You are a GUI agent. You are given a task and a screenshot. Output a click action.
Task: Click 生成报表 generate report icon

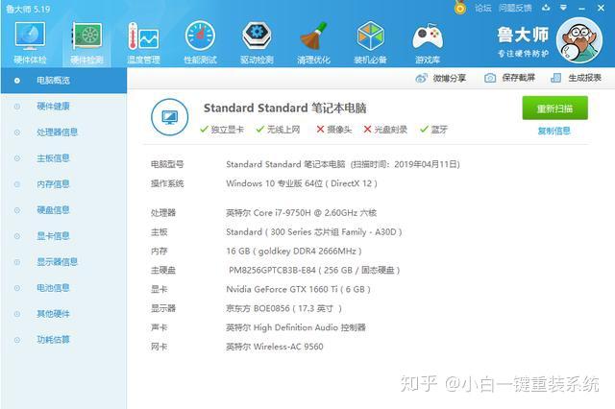(555, 78)
